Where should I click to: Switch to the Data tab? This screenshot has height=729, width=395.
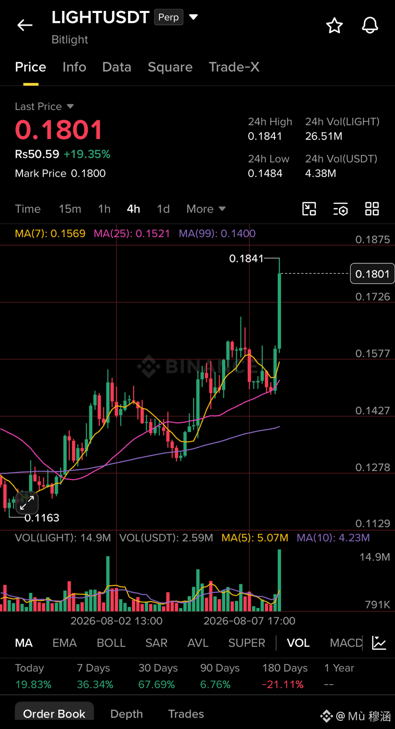pos(117,67)
